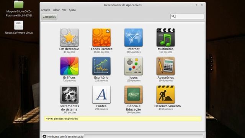This screenshot has height=138, width=245.
Task: Click the '720 pacotes' count under Gráficos
Action: pyautogui.click(x=69, y=80)
